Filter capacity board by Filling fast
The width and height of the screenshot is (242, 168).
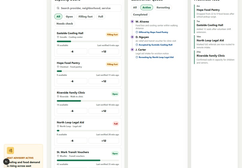(x=86, y=16)
